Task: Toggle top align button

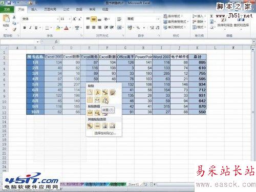Action: (88, 19)
